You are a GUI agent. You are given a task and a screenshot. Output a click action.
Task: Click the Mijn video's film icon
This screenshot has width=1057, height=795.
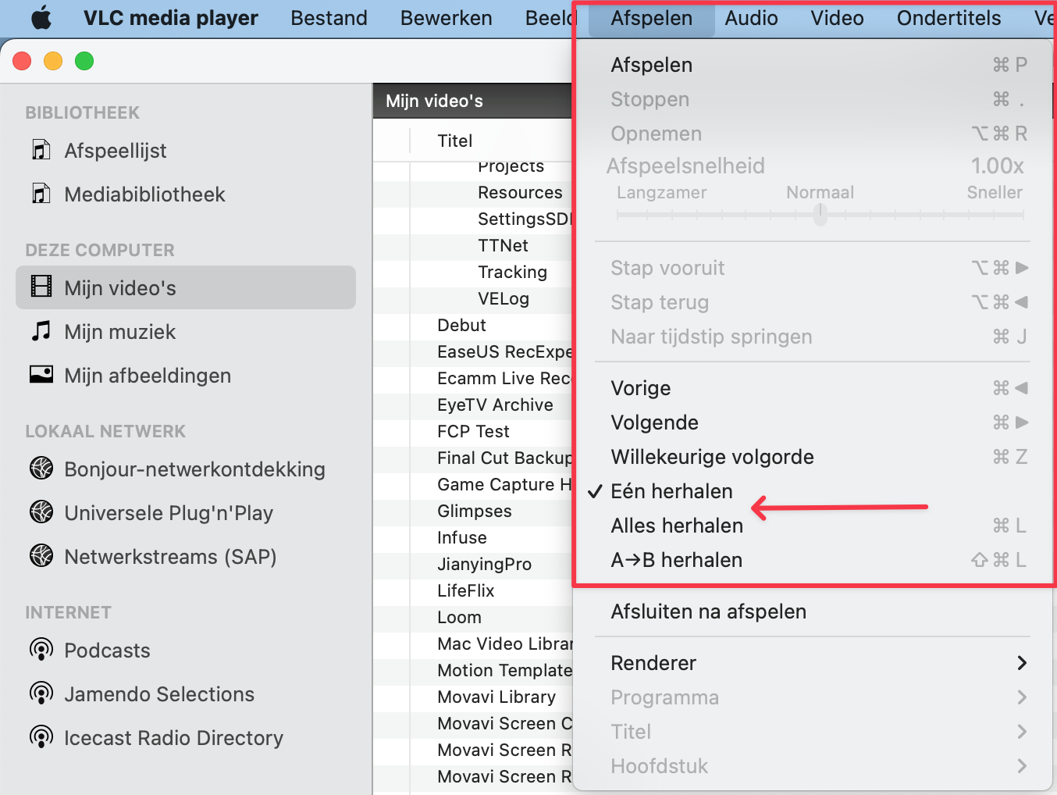coord(41,287)
